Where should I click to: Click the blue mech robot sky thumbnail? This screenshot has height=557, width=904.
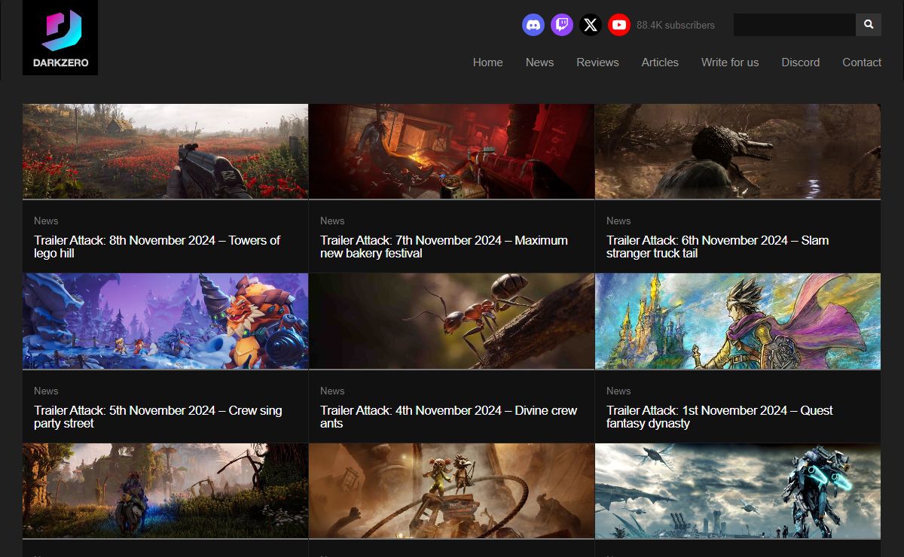738,491
